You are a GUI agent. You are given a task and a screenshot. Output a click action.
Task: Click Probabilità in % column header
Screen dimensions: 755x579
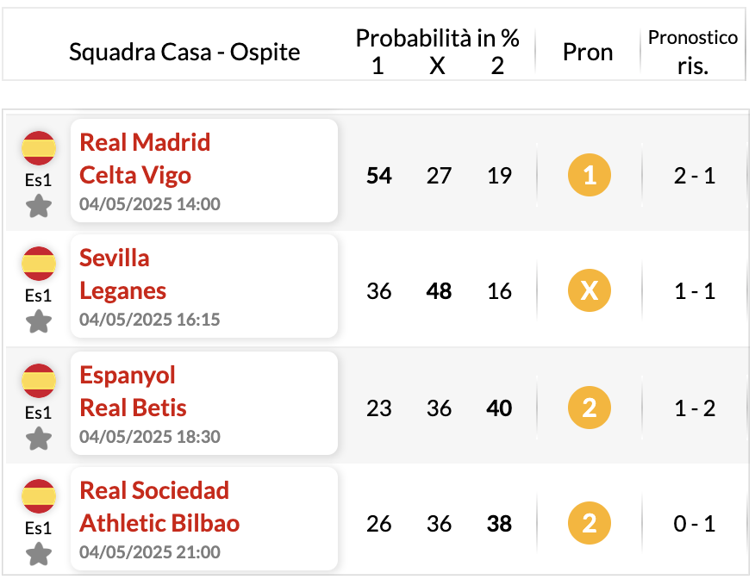[x=437, y=38]
